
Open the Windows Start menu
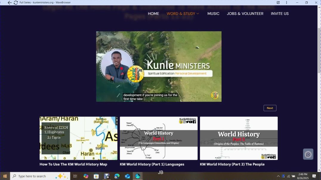pos(5,176)
